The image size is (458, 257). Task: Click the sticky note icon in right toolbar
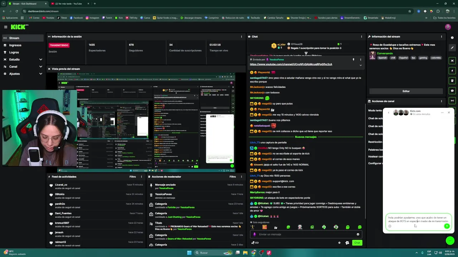click(452, 81)
